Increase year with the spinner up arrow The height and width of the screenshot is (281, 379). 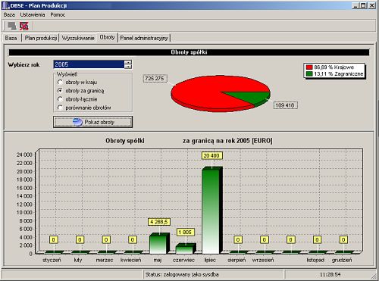128,62
